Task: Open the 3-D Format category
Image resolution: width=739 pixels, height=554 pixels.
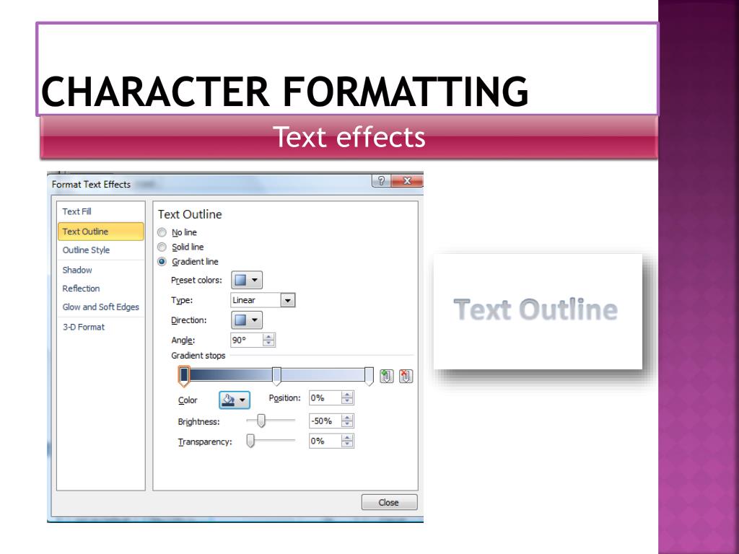Action: [x=101, y=327]
